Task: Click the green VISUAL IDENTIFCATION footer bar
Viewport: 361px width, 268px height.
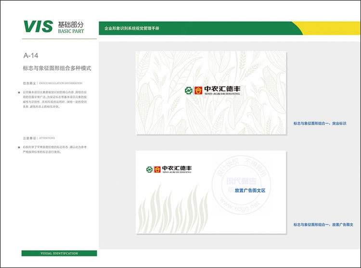Action: (59, 253)
